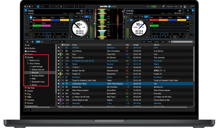This screenshot has width=216, height=129.
Task: Toggle the FX panel
Action: 71,6
